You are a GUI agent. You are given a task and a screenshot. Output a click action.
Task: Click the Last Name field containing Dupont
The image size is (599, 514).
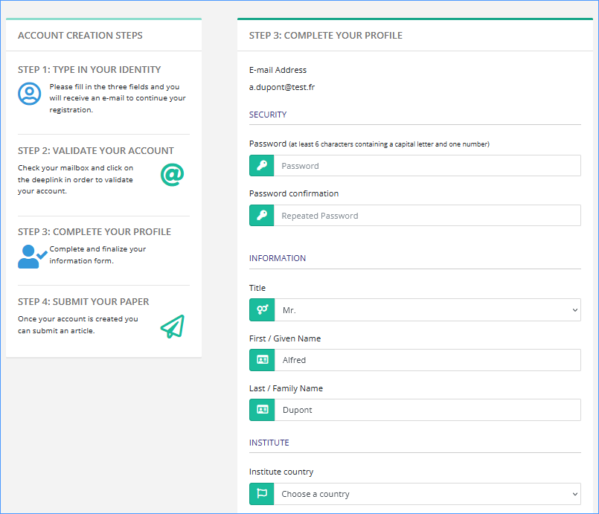427,410
